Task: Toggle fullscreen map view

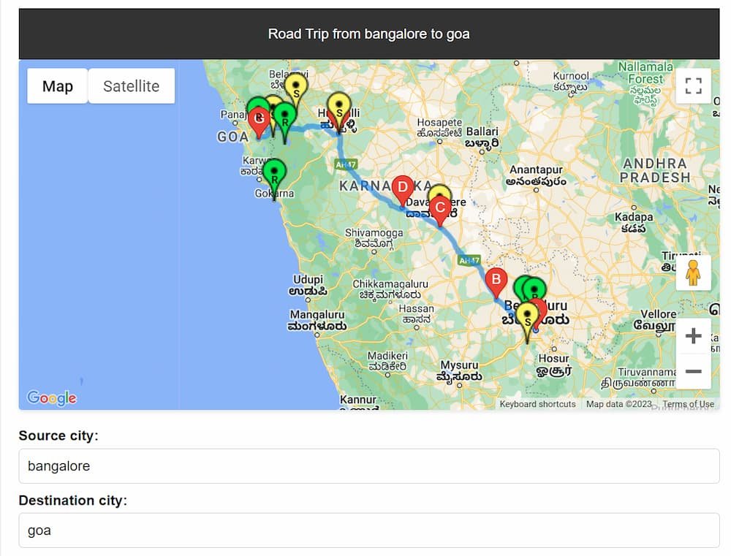Action: point(693,85)
